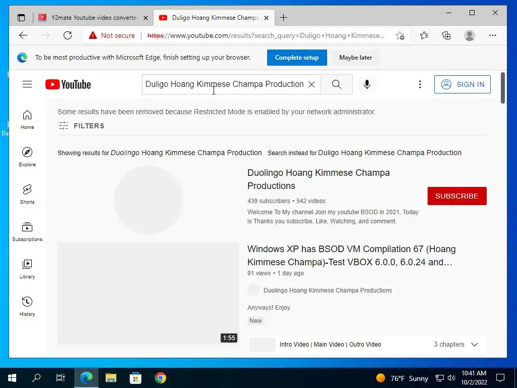Open the volume speaker tray icon
Image resolution: width=517 pixels, height=388 pixels.
[x=451, y=378]
